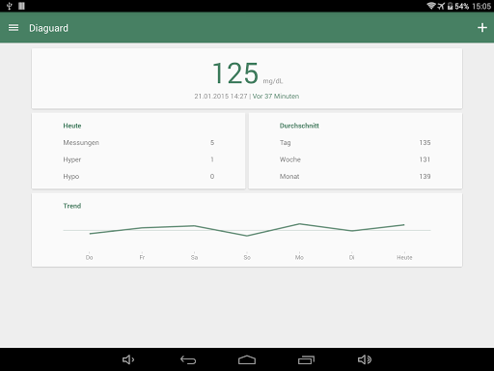
Task: Tap the Diaguard app title
Action: coord(48,28)
